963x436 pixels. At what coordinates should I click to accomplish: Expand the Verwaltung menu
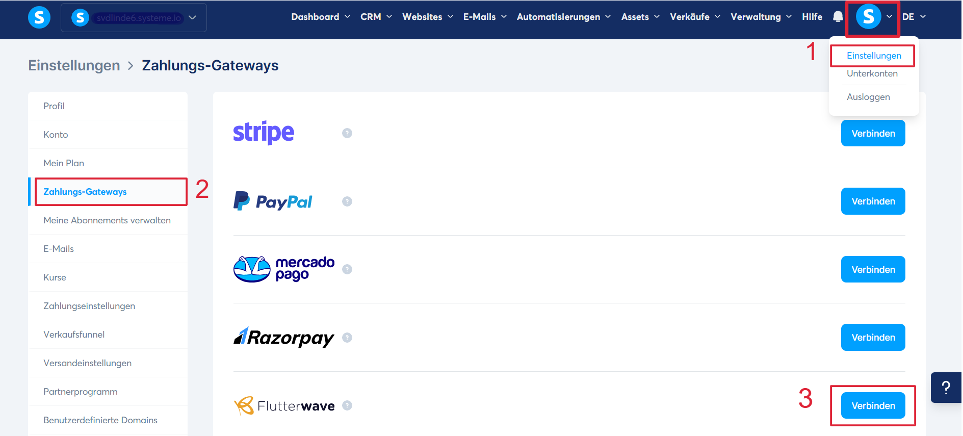coord(761,17)
